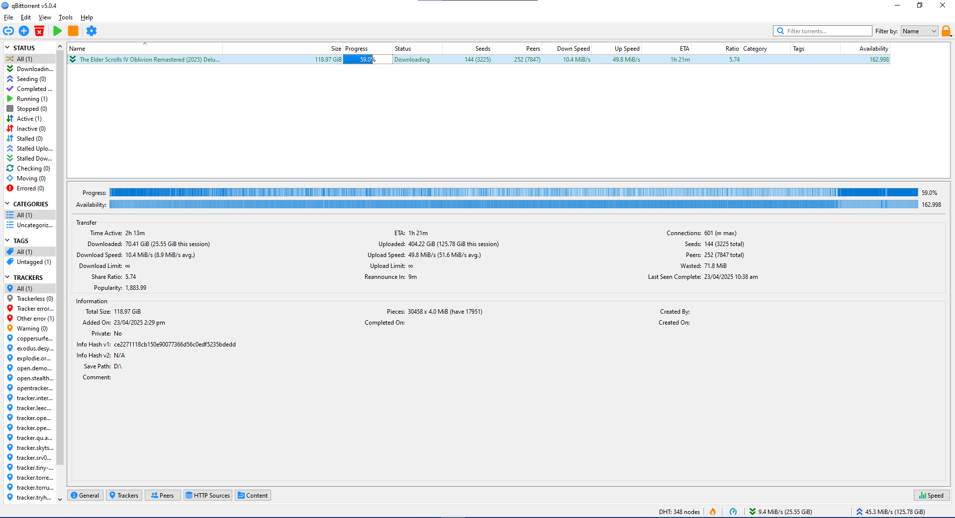
Task: Switch to the Trackers tab
Action: (124, 495)
